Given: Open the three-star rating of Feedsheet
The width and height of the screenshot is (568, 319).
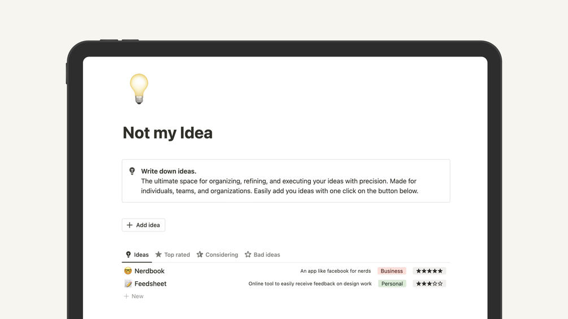Looking at the screenshot, I should (429, 284).
